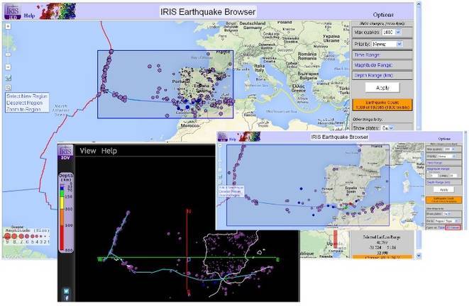Click the zoom slider handle on the large map
This screenshot has height=306, width=469.
point(8,55)
